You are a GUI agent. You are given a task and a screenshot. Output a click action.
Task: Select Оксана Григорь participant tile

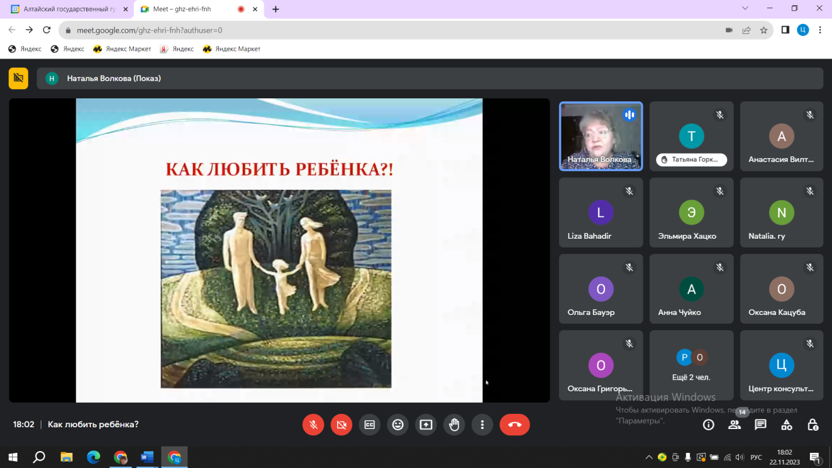click(601, 365)
